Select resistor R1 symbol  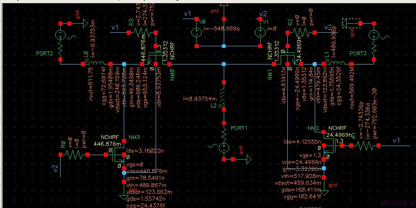(x=365, y=146)
